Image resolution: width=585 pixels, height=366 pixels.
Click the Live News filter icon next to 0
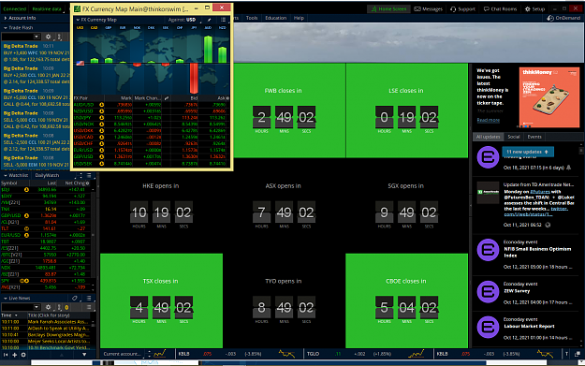[x=59, y=307]
